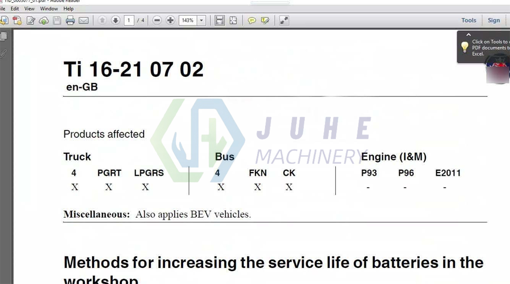Open the zoom percentage dropdown
510x284 pixels.
click(201, 20)
